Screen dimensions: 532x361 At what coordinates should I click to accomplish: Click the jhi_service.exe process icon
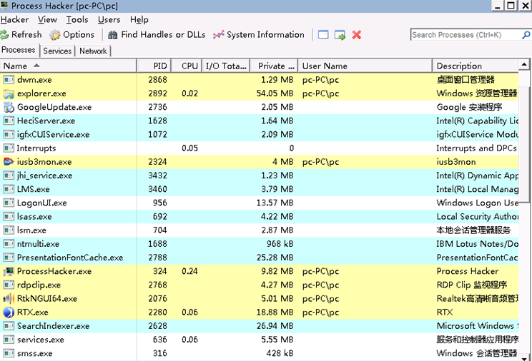[9, 176]
